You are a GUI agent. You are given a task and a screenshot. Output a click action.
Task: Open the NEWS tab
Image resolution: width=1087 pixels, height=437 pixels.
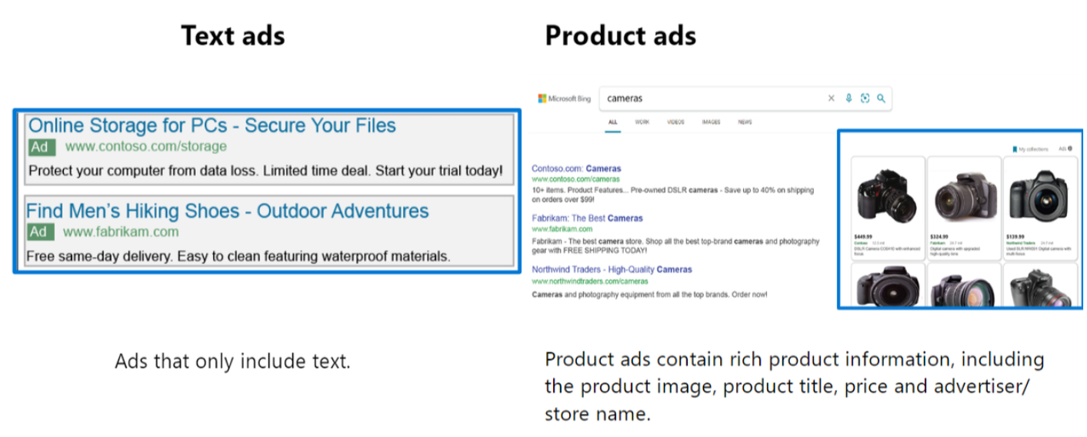coord(745,122)
